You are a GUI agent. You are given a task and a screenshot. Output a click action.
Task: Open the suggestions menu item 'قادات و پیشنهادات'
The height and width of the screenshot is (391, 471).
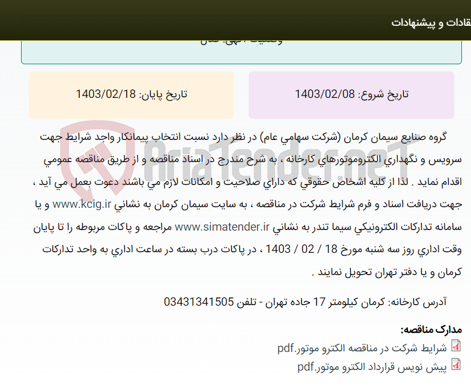[431, 23]
